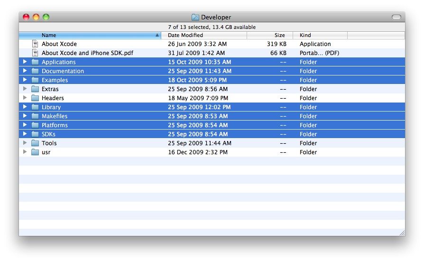Expand the SDKs folder disclosure triangle
Screen dimensions: 424x262
click(x=25, y=134)
